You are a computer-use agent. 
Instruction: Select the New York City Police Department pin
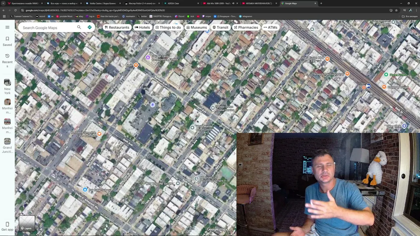(196, 179)
